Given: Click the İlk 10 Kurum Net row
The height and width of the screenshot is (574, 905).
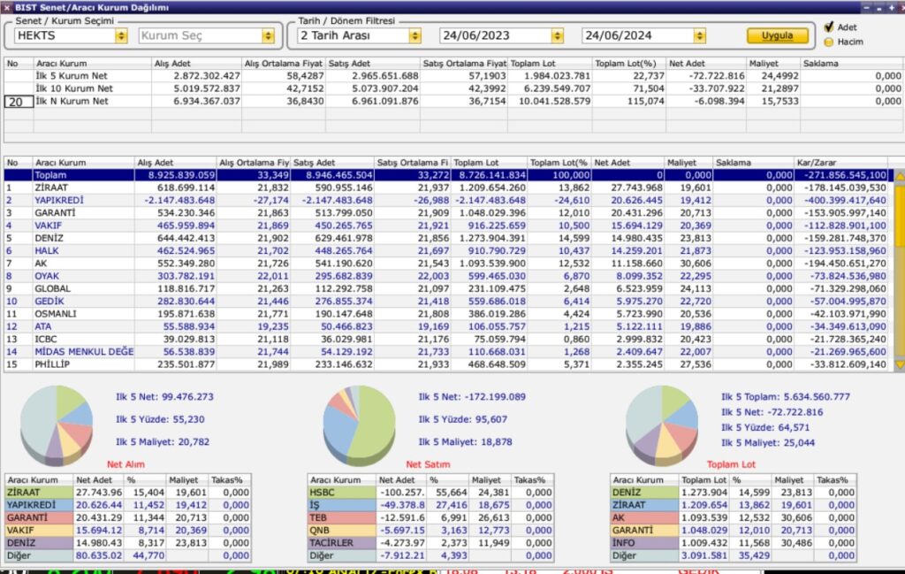Looking at the screenshot, I should pyautogui.click(x=453, y=89).
